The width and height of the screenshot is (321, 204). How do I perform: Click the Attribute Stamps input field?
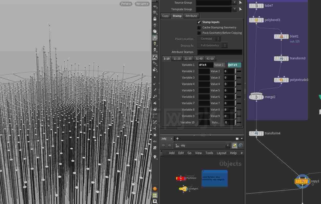pyautogui.click(x=219, y=52)
